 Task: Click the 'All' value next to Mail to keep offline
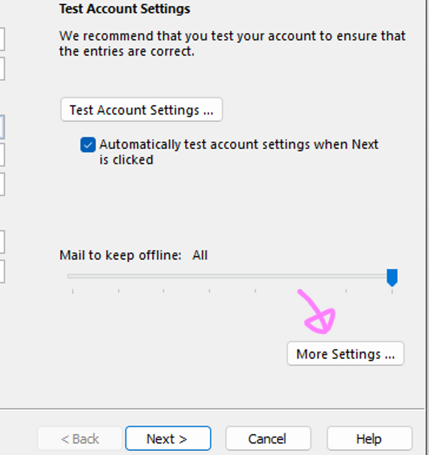(x=200, y=256)
